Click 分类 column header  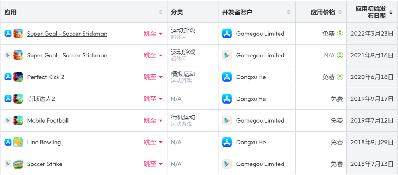point(177,12)
